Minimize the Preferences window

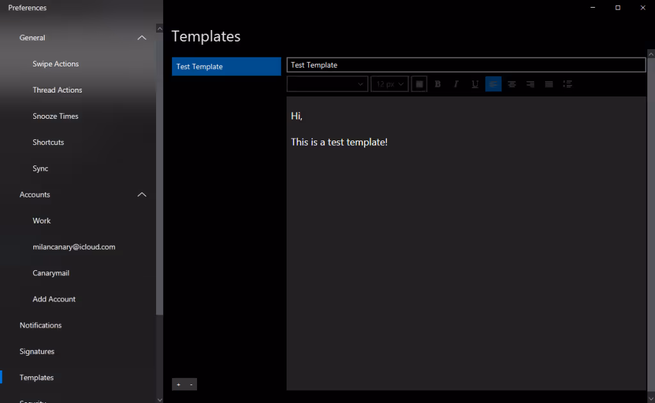(x=593, y=8)
